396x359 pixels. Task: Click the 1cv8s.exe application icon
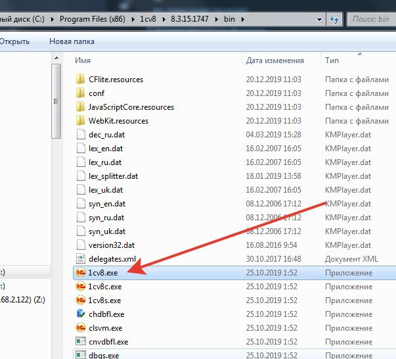pyautogui.click(x=81, y=300)
